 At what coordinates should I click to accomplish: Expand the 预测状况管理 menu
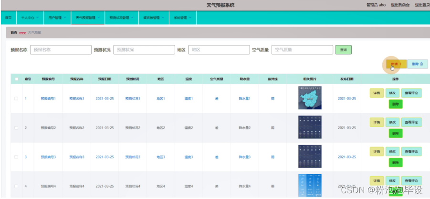pyautogui.click(x=122, y=18)
